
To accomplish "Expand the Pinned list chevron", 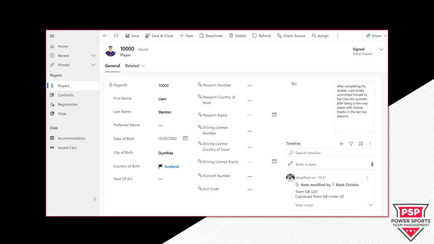I will tap(93, 65).
